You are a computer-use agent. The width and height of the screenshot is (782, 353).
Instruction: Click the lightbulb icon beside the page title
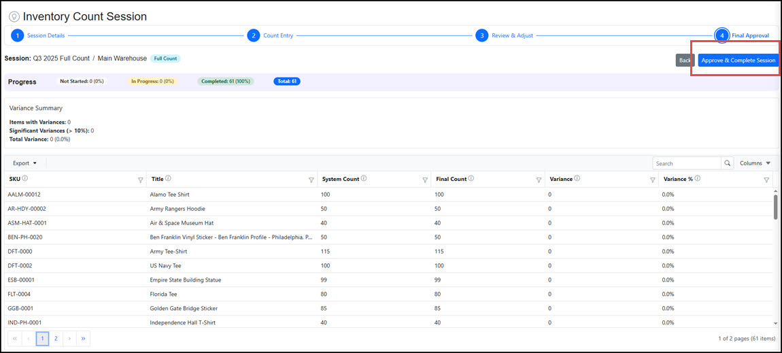click(14, 16)
